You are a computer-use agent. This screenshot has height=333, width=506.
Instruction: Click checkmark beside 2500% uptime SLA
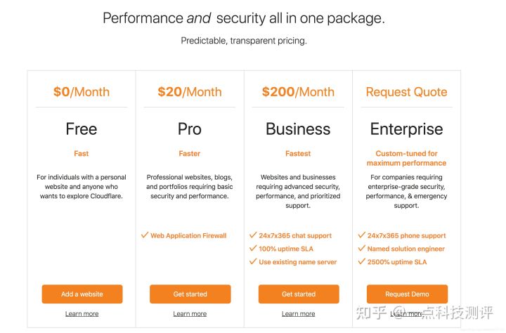pyautogui.click(x=361, y=261)
